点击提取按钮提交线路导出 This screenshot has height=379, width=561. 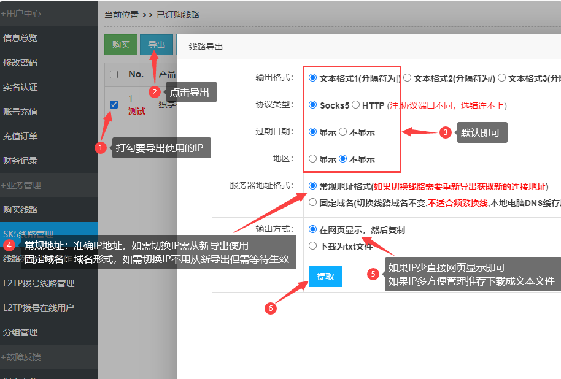(325, 276)
